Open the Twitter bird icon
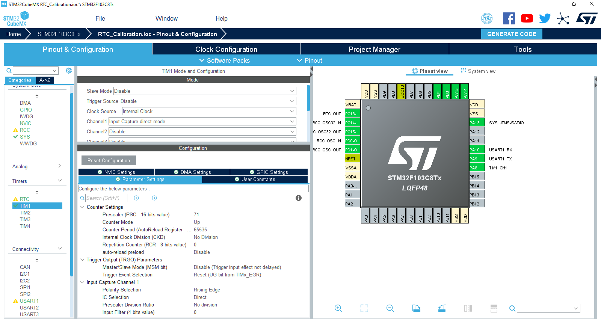601x323 pixels. pyautogui.click(x=545, y=18)
